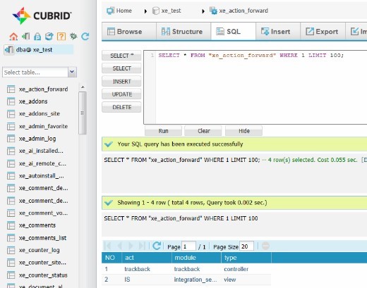Hide the SQL editor panel
This screenshot has width=367, height=288.
[x=244, y=131]
